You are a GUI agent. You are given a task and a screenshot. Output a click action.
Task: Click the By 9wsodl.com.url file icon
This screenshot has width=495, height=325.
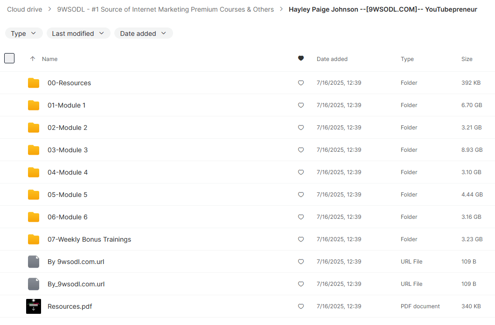coord(34,262)
